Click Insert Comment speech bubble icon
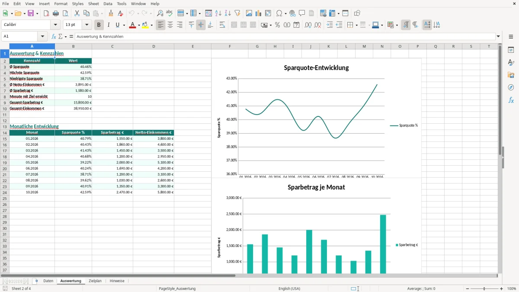Screen dimensions: 519x292 302,13
